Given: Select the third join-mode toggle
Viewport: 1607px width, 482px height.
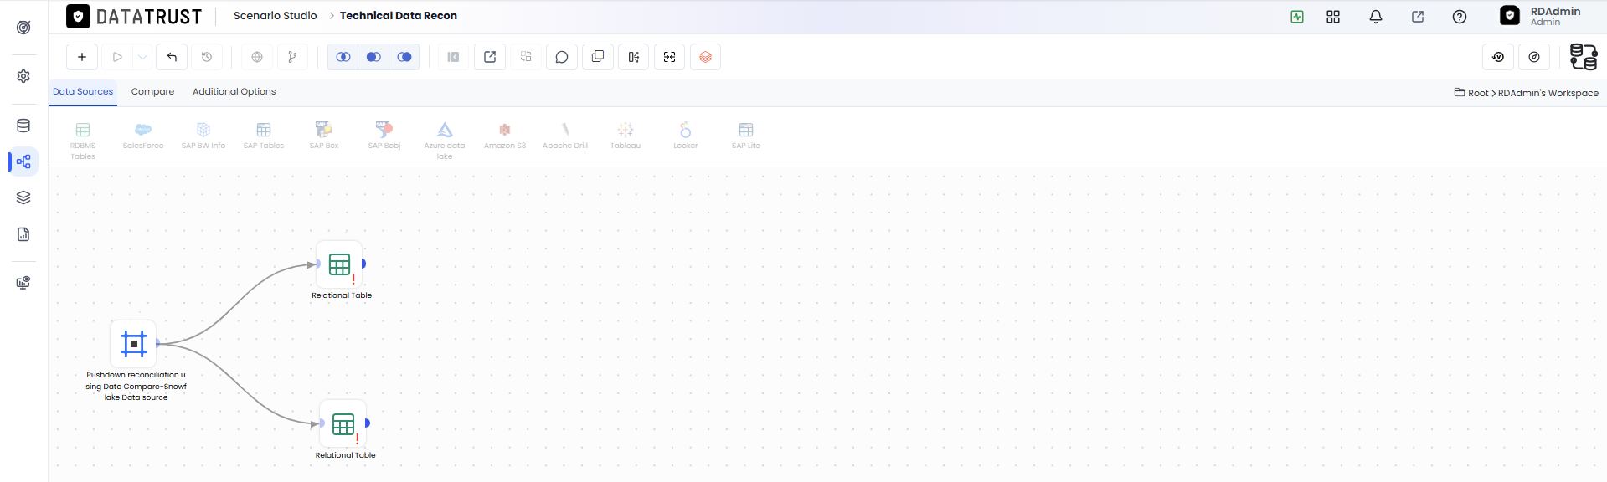Looking at the screenshot, I should click(404, 57).
